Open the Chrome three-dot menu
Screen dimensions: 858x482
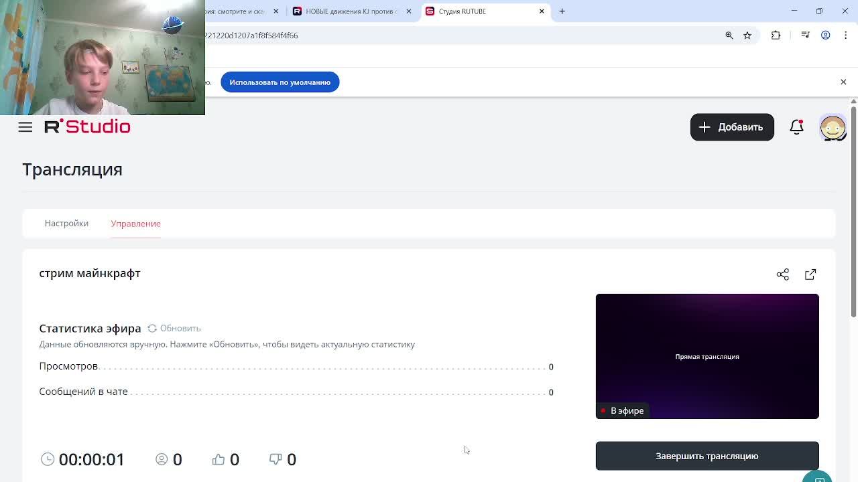(x=845, y=35)
